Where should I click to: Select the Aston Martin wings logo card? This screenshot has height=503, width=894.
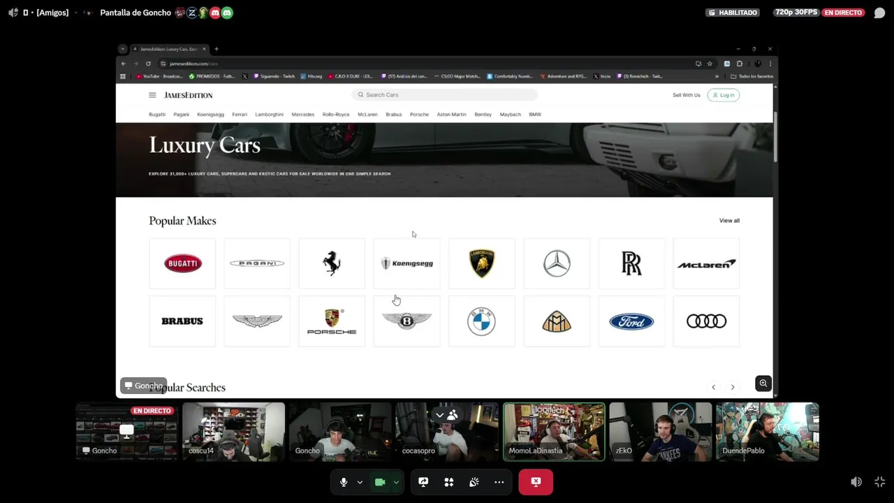(x=257, y=321)
